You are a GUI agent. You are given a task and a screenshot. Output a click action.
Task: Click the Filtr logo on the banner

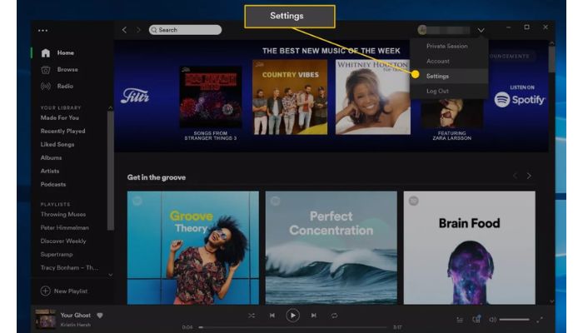tap(135, 96)
